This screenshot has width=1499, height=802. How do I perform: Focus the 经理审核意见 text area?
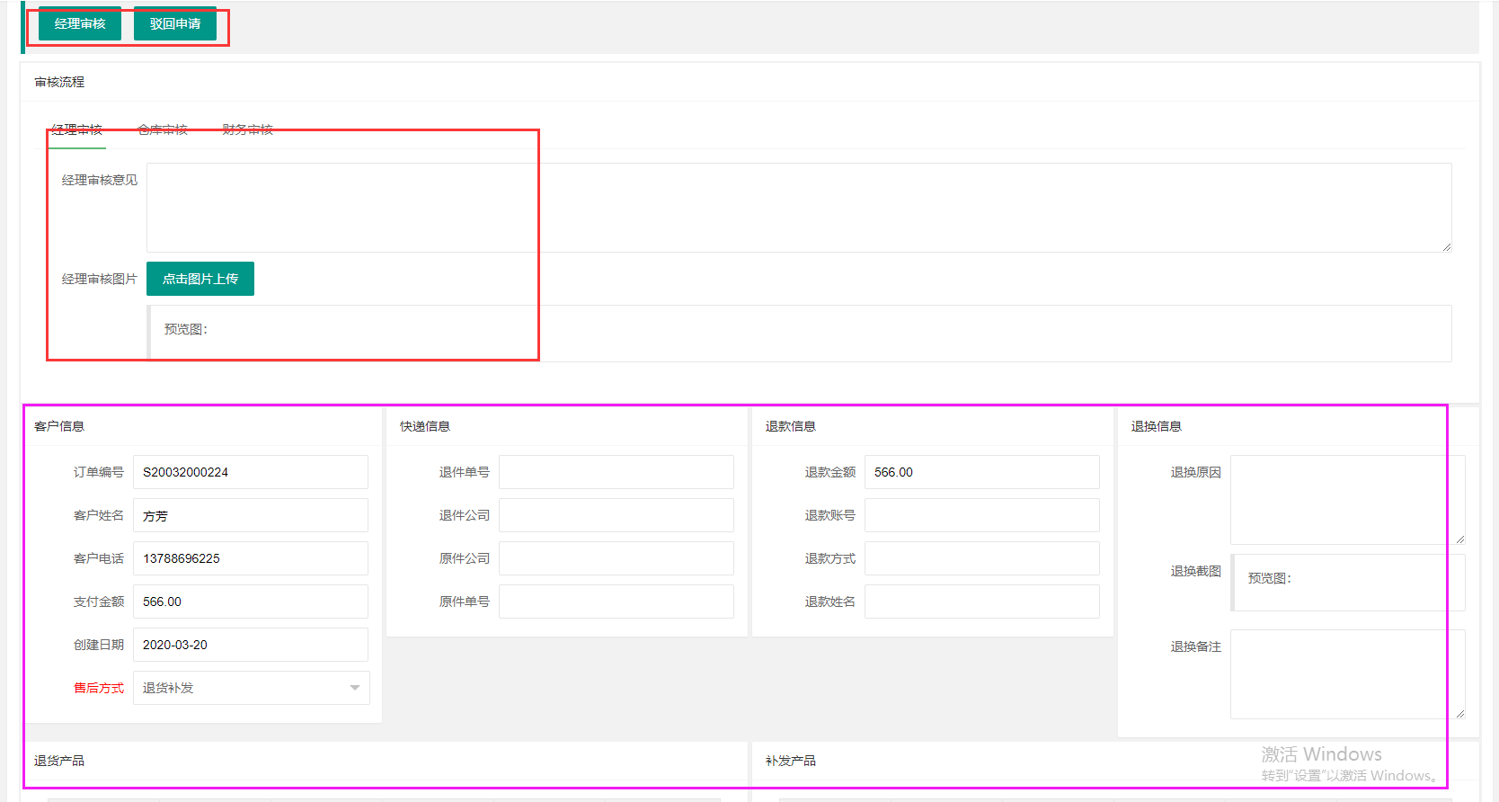(x=799, y=208)
